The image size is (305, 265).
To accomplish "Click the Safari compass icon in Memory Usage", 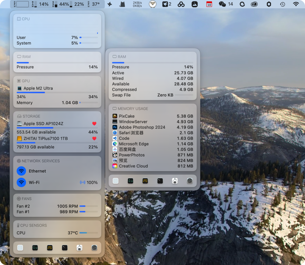I will pyautogui.click(x=115, y=133).
